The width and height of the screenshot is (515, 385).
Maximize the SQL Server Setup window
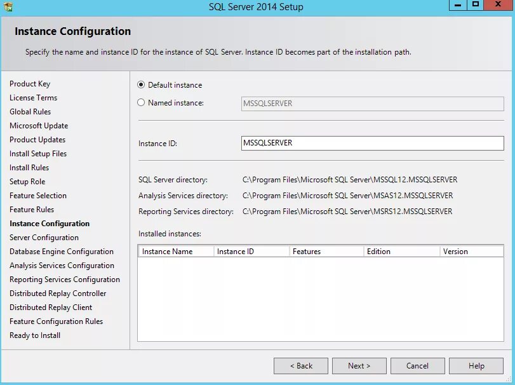475,5
